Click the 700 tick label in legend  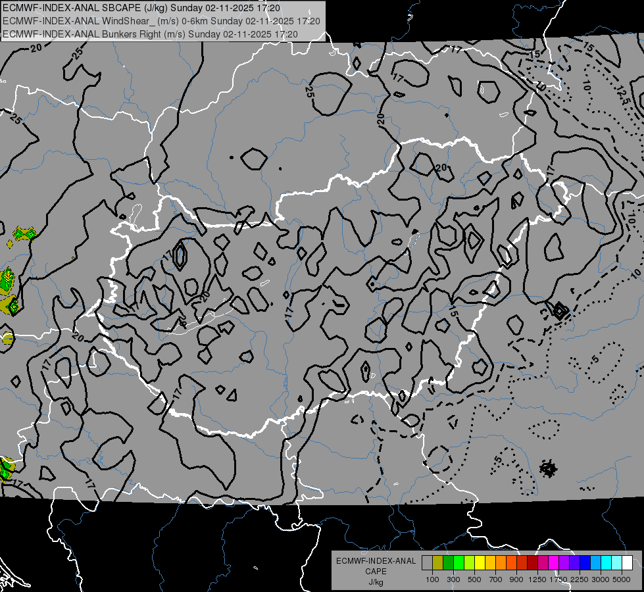(x=496, y=580)
